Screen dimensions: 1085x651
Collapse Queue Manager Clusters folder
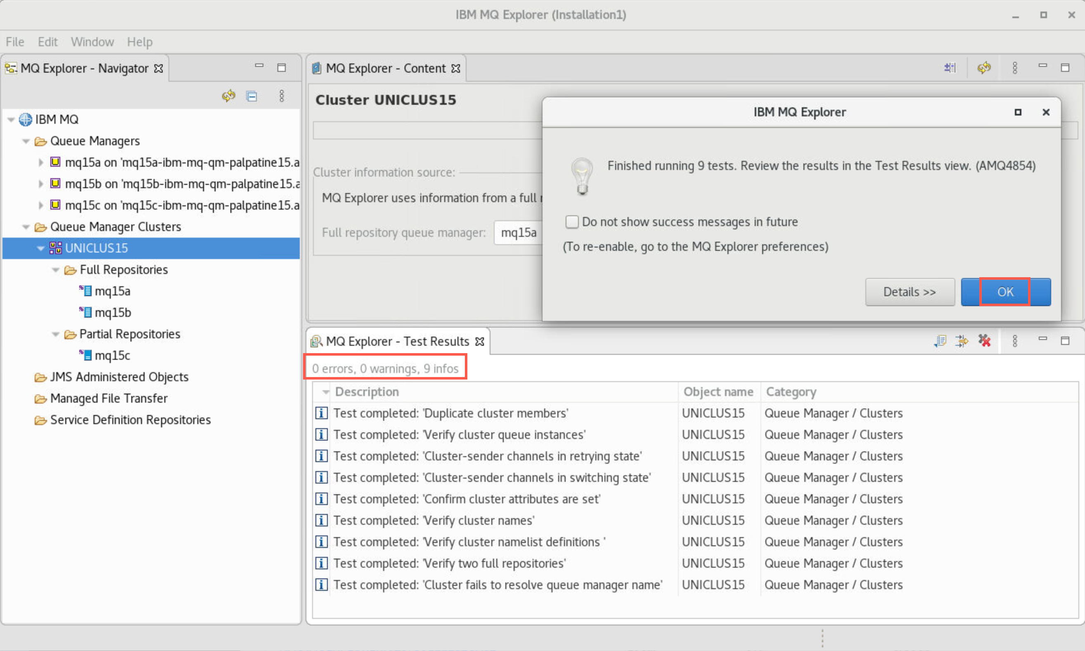click(x=26, y=227)
